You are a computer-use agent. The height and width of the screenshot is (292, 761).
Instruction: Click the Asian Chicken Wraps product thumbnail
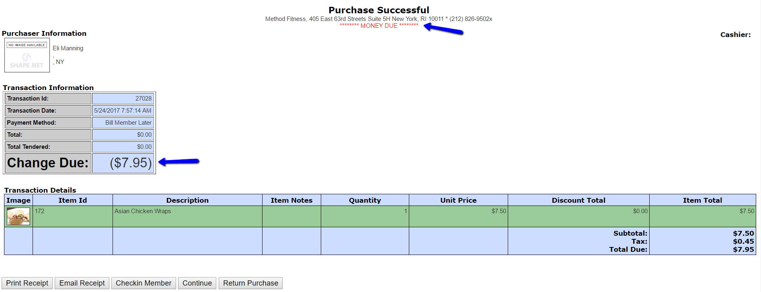click(18, 216)
